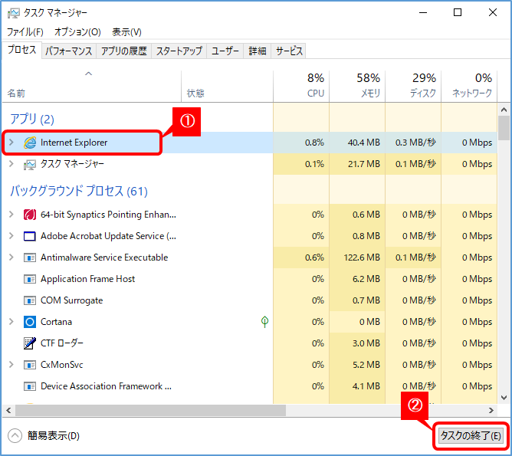Switch to the プロセス tab
512x456 pixels.
tap(22, 50)
